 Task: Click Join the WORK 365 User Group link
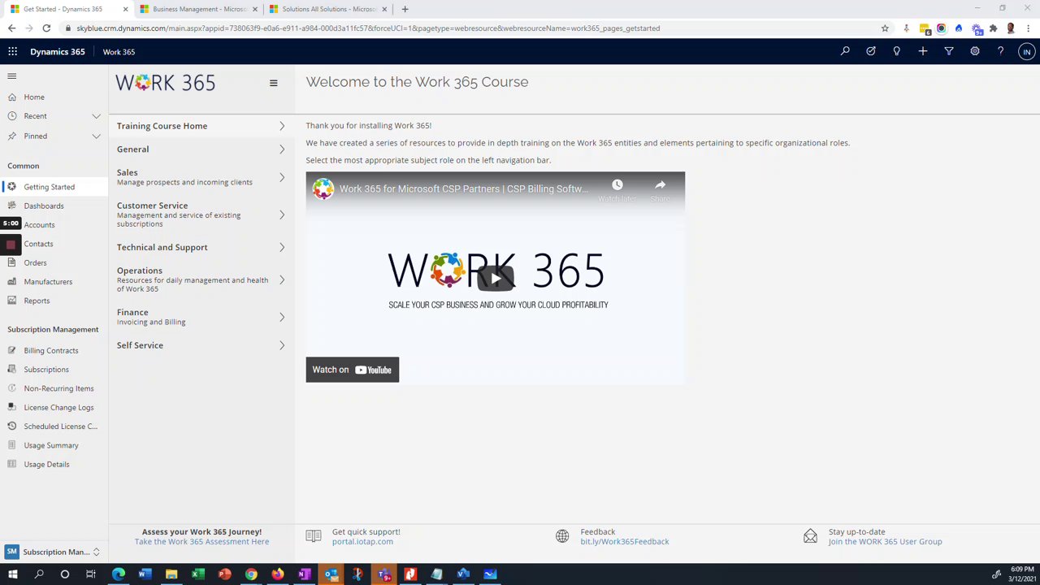[x=885, y=542]
